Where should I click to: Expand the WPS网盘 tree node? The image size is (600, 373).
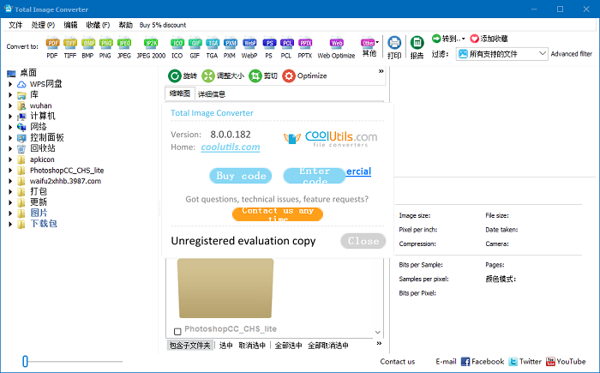[x=10, y=84]
